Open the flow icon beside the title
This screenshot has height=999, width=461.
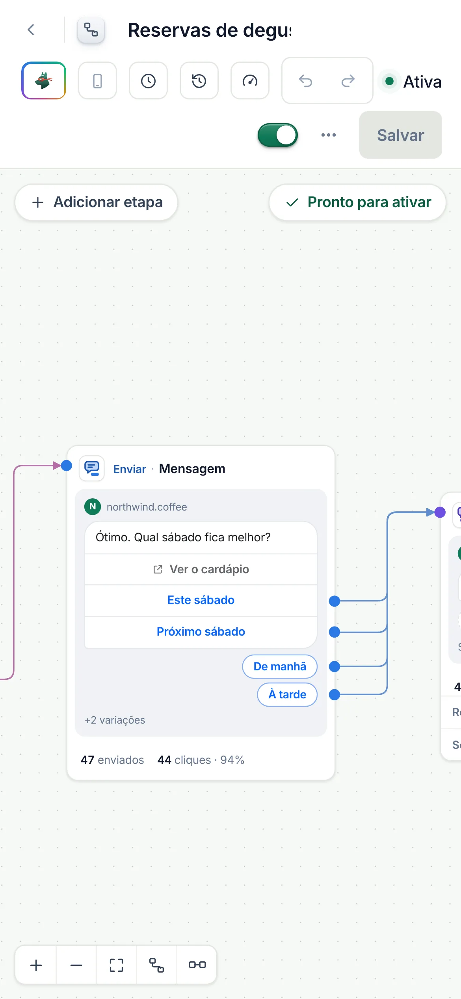(91, 30)
